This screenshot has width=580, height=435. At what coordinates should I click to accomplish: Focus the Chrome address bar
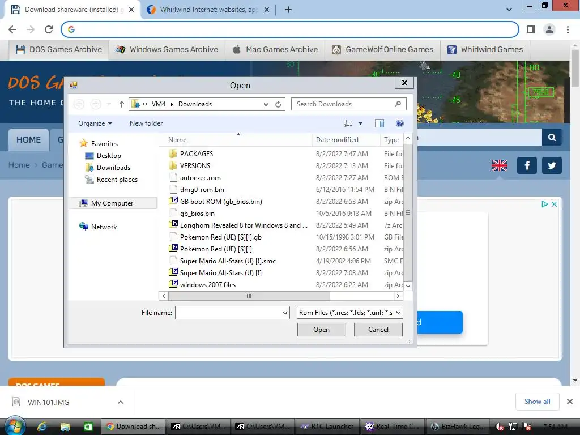click(x=290, y=29)
